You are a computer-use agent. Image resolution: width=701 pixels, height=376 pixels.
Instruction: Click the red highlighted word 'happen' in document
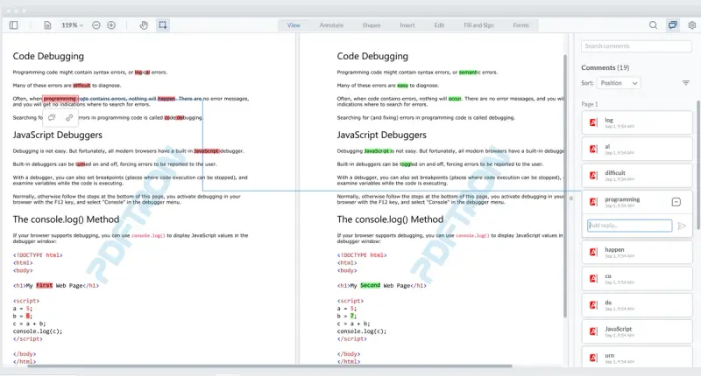[x=166, y=99]
